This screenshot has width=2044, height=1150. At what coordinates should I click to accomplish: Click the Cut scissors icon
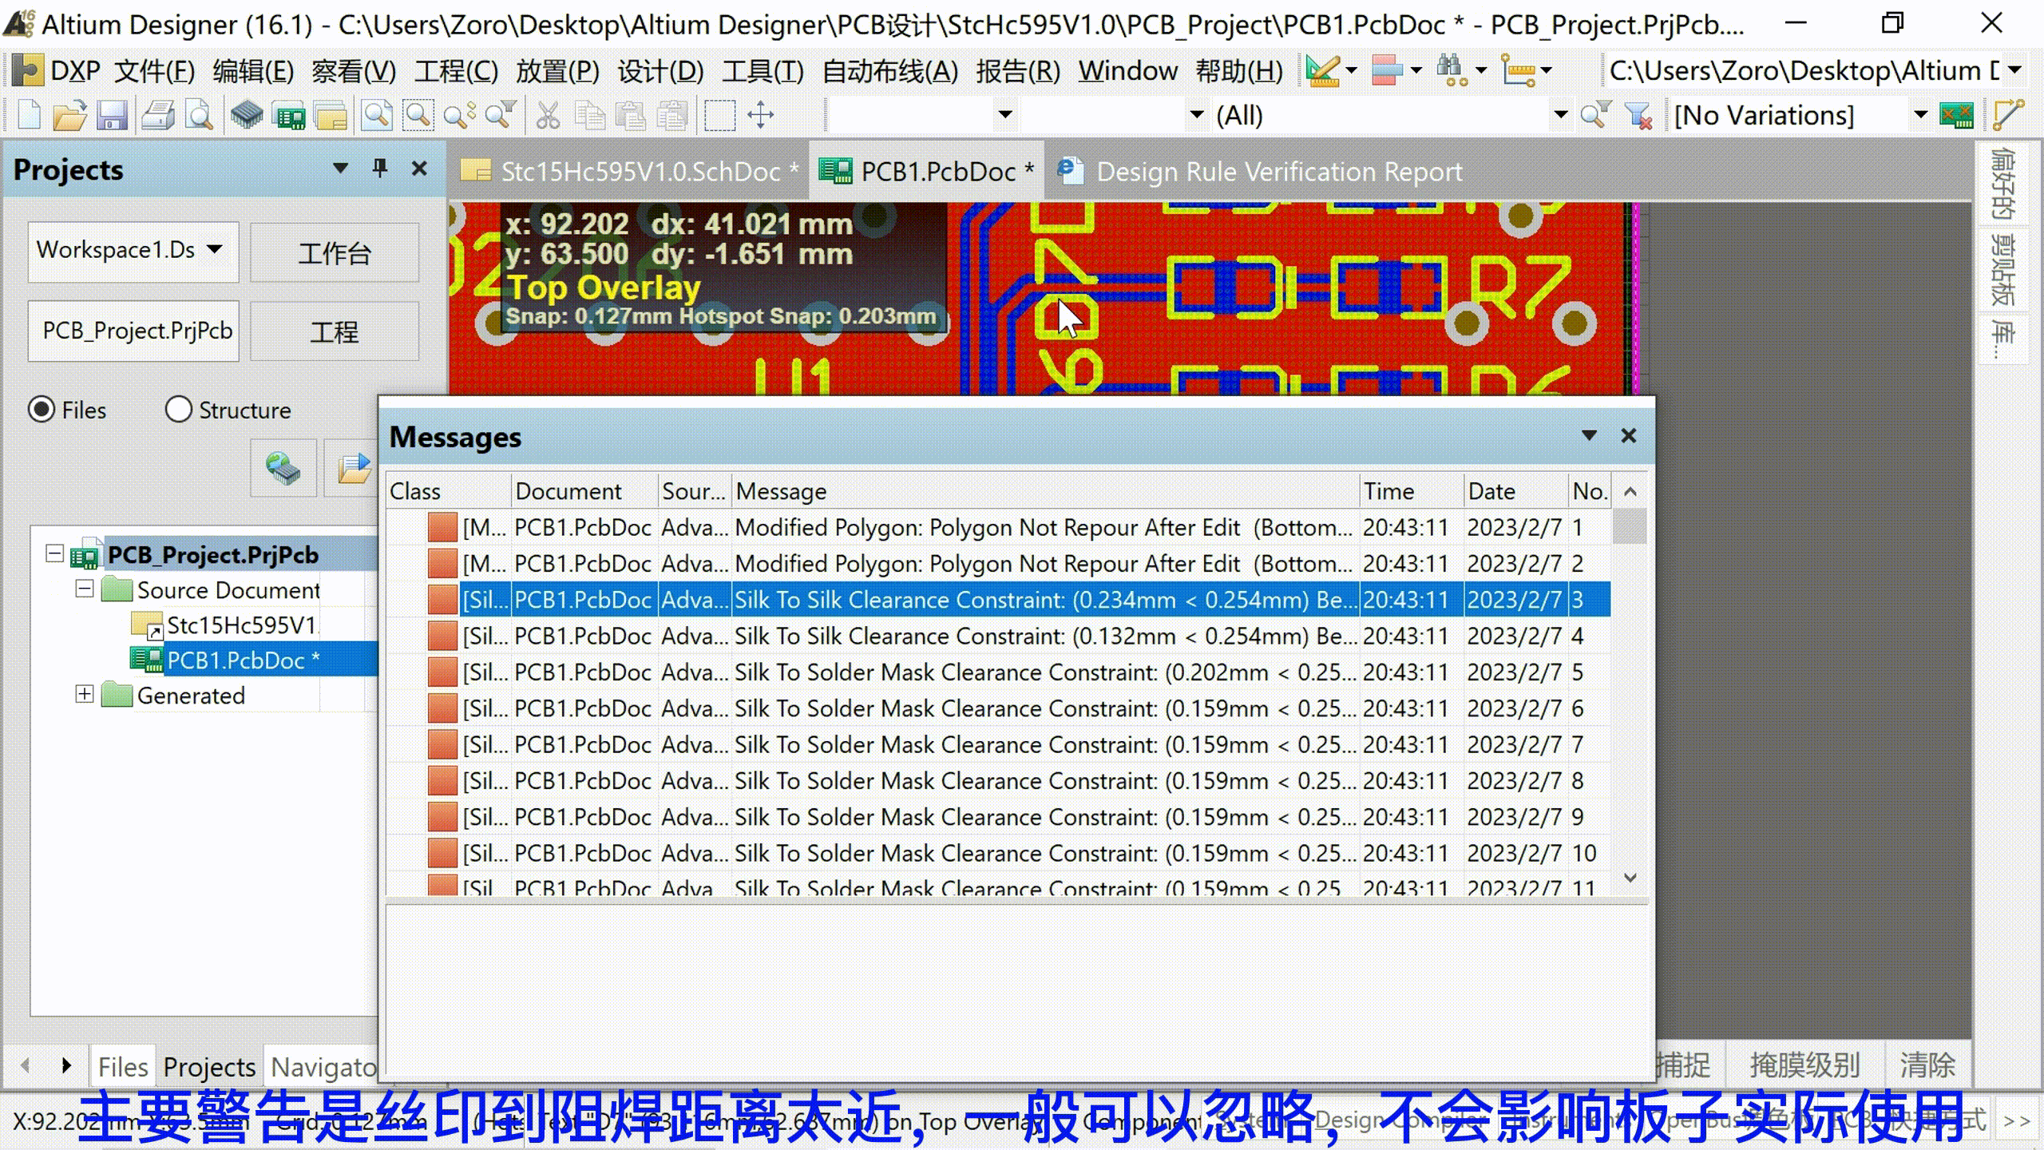(548, 116)
